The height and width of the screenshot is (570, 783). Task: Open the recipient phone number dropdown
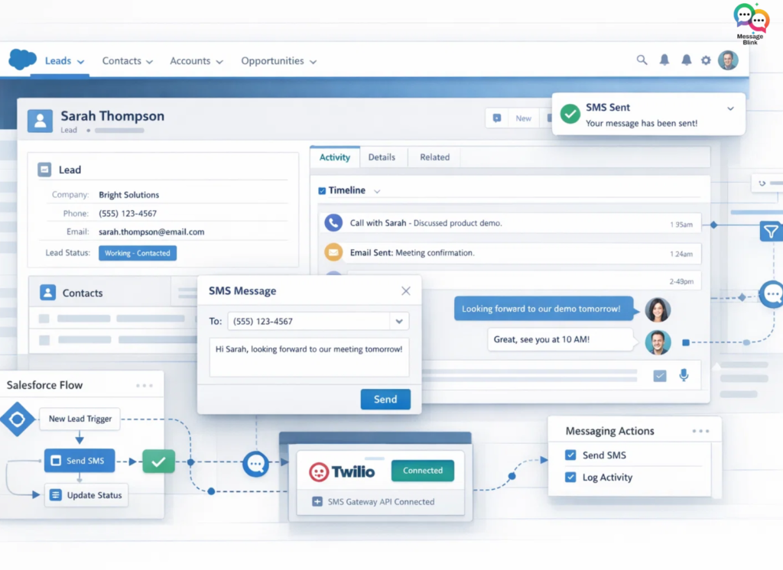(398, 321)
